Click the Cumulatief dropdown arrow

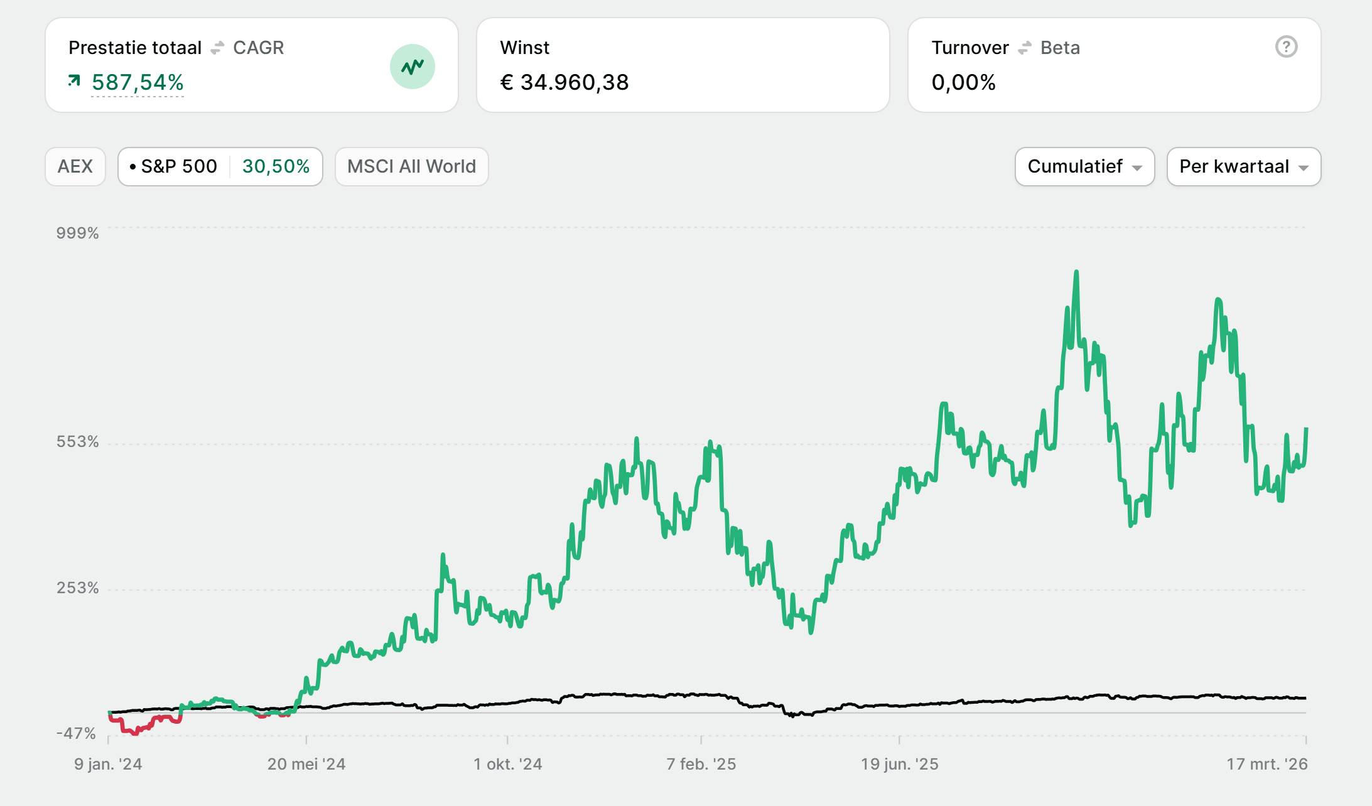click(1137, 168)
